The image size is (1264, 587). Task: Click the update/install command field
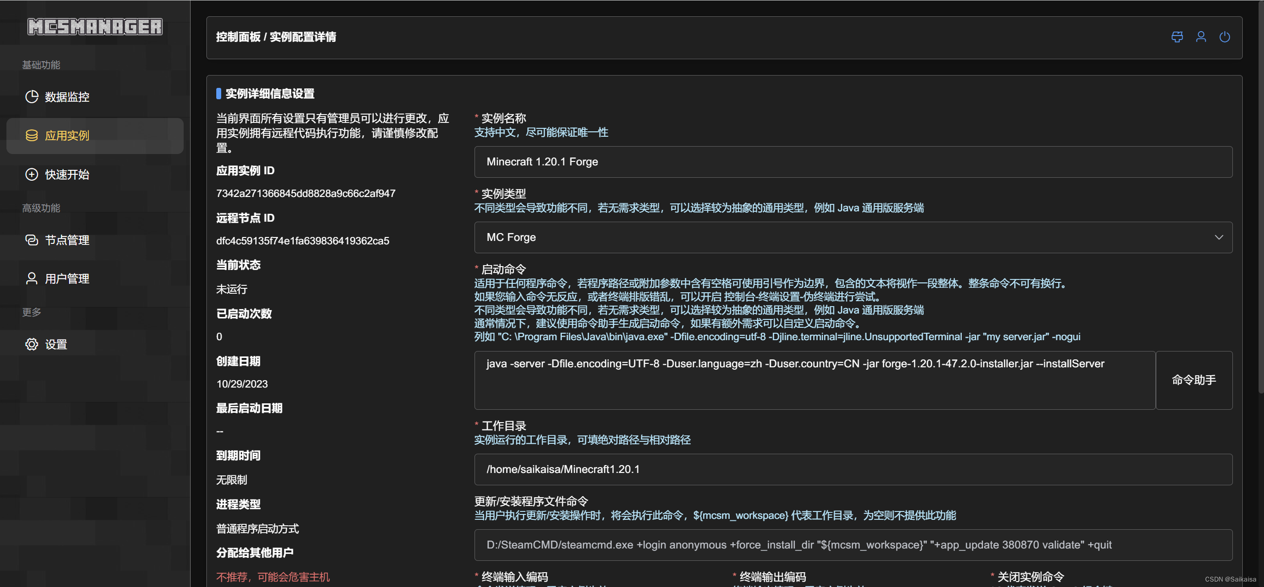(x=853, y=545)
